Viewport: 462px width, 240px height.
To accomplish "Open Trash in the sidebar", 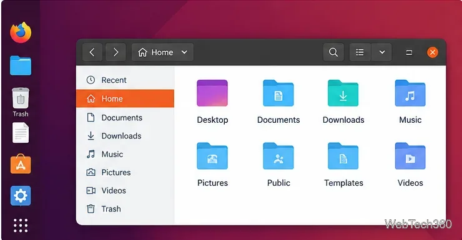I will 125,209.
